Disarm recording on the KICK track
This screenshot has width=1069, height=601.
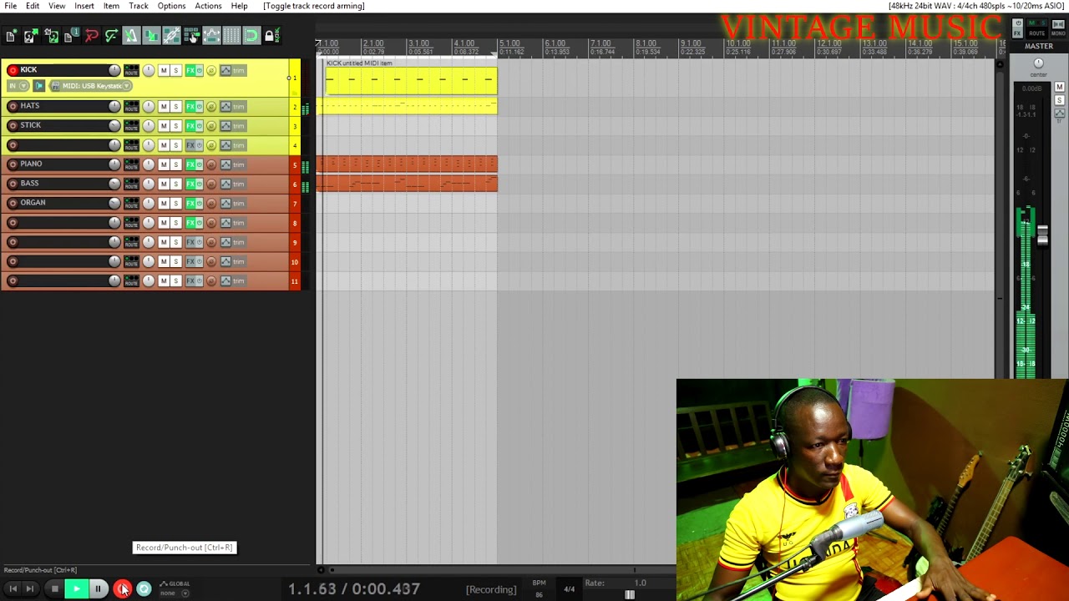[x=13, y=70]
